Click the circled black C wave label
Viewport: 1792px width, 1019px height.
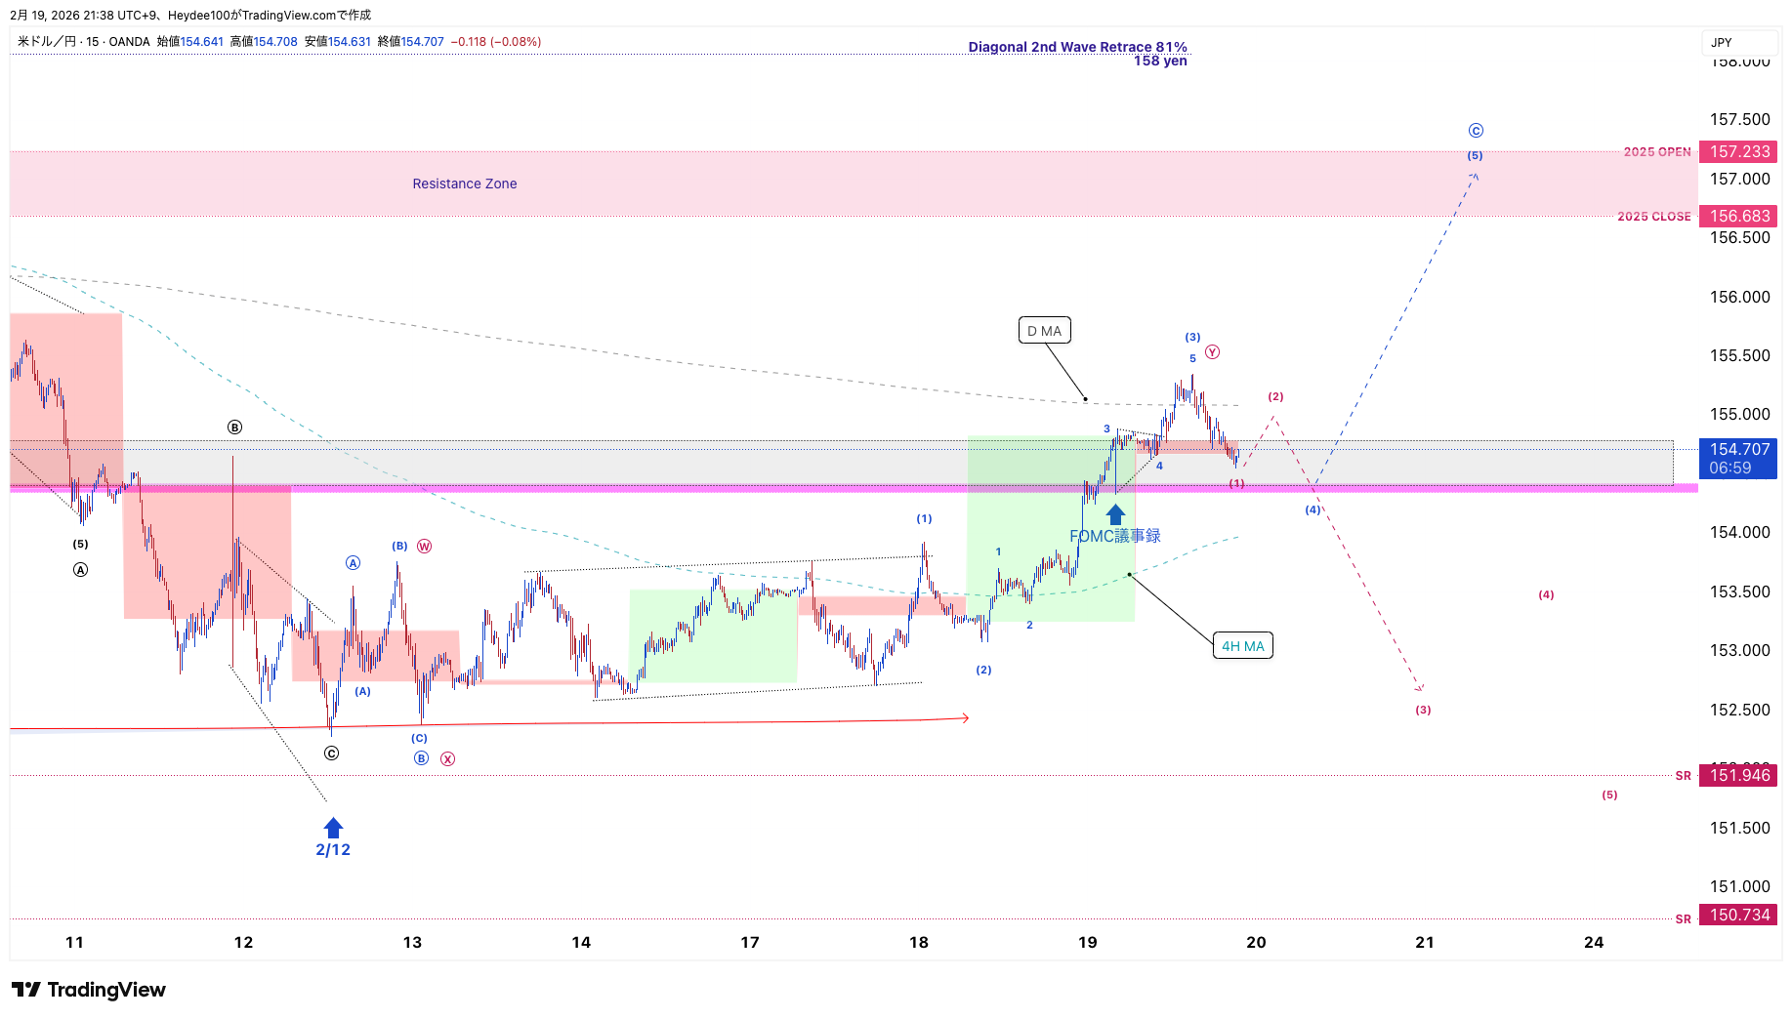point(332,754)
